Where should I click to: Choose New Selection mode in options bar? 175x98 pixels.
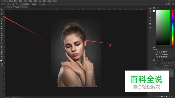pos(8,4)
